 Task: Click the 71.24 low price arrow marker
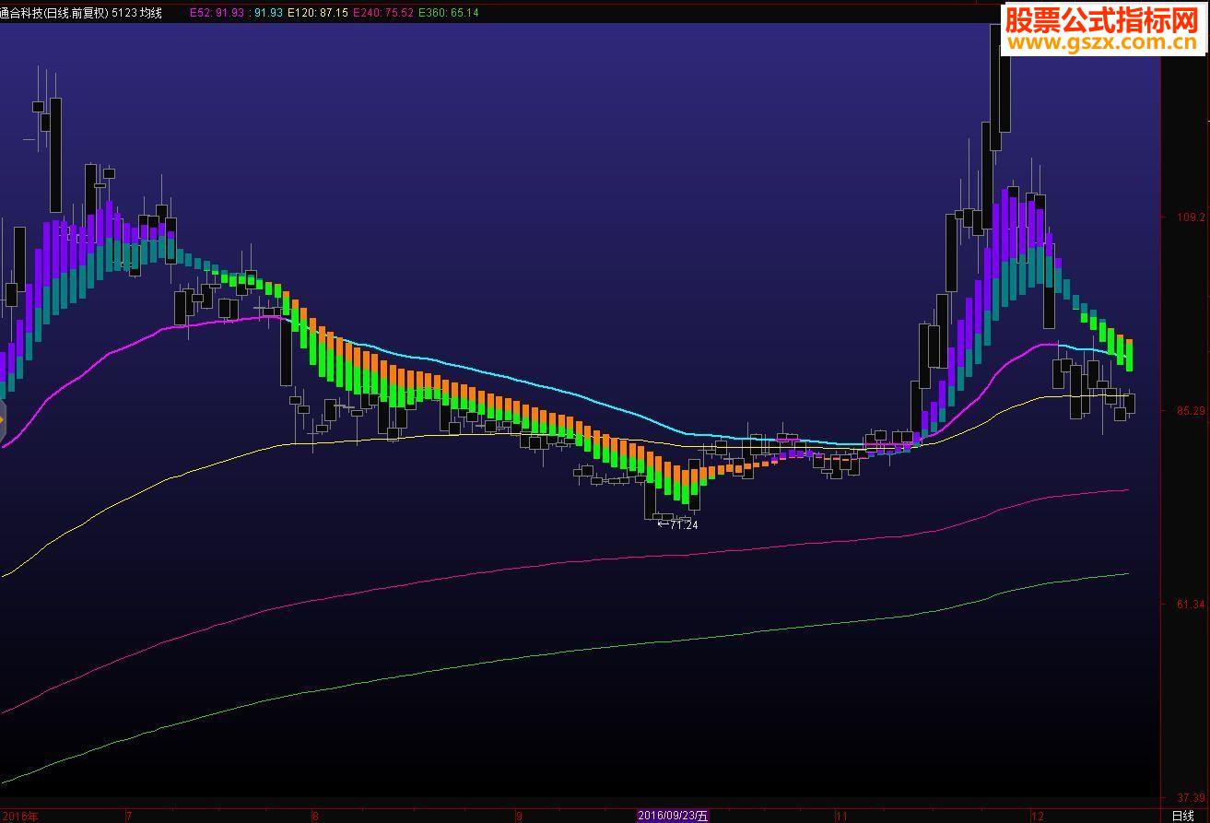pos(677,524)
